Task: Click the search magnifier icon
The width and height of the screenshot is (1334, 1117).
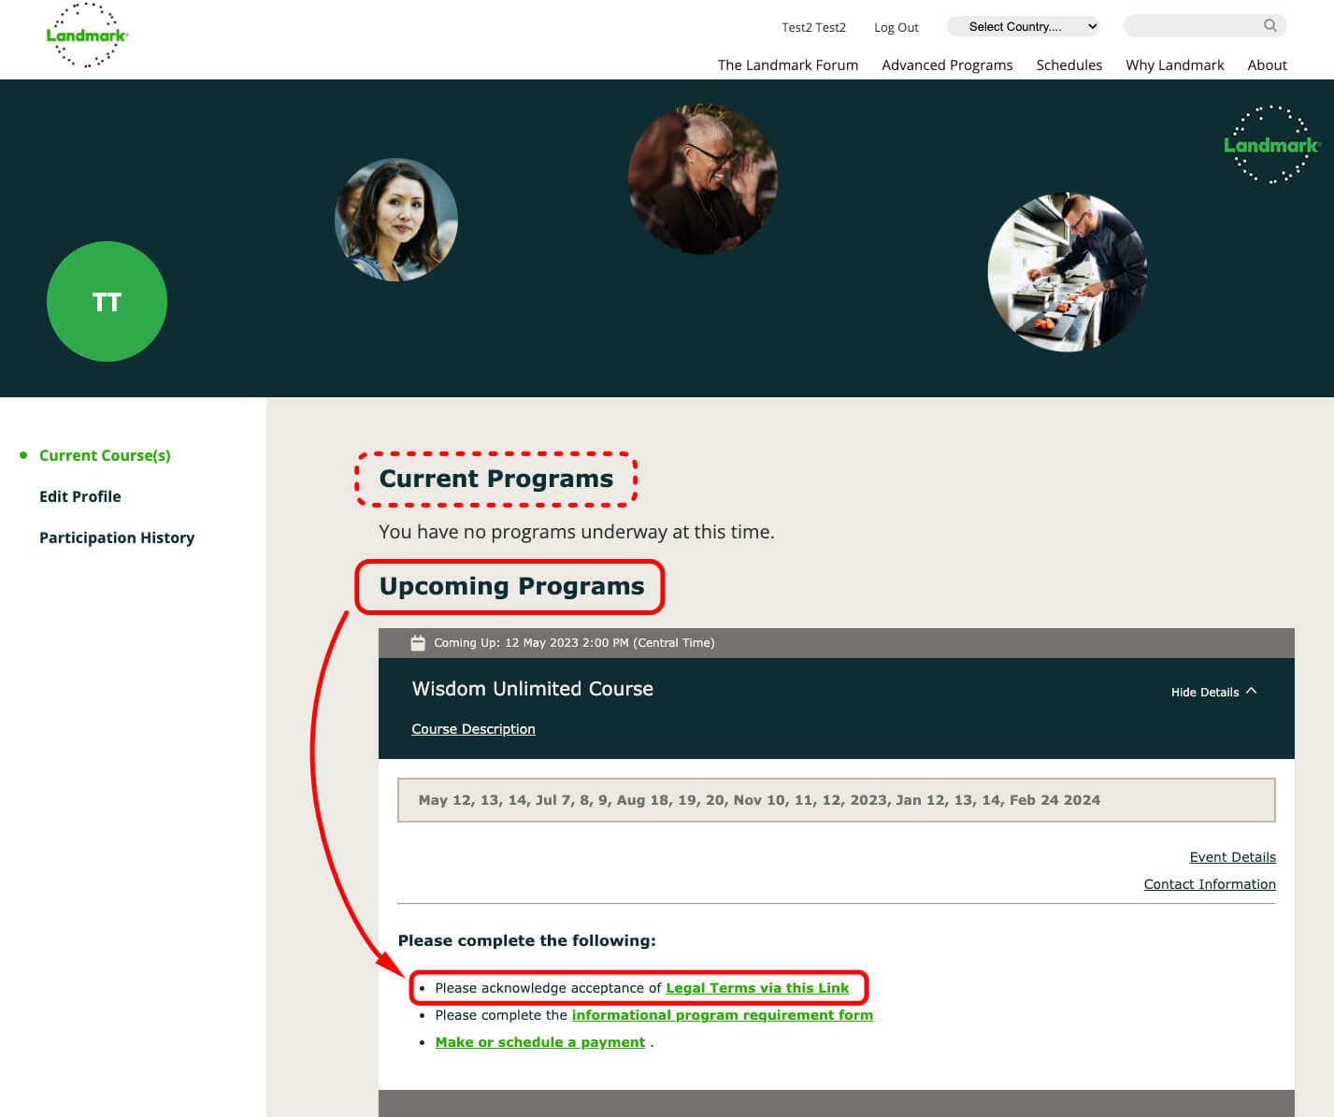Action: [x=1269, y=25]
